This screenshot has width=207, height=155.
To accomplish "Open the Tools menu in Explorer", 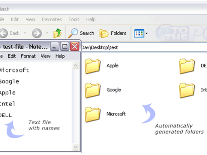I will 74,19.
